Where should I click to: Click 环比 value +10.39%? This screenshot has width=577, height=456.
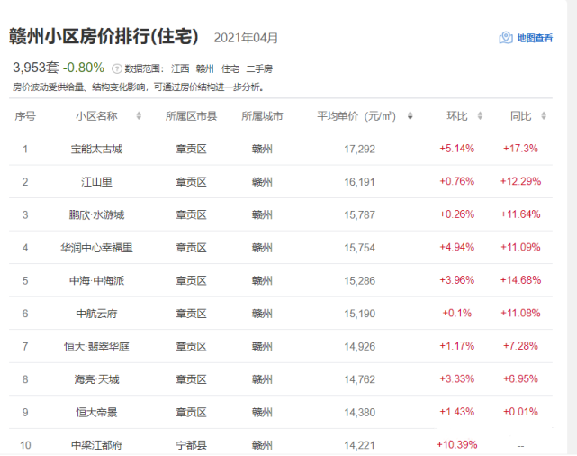coord(457,444)
